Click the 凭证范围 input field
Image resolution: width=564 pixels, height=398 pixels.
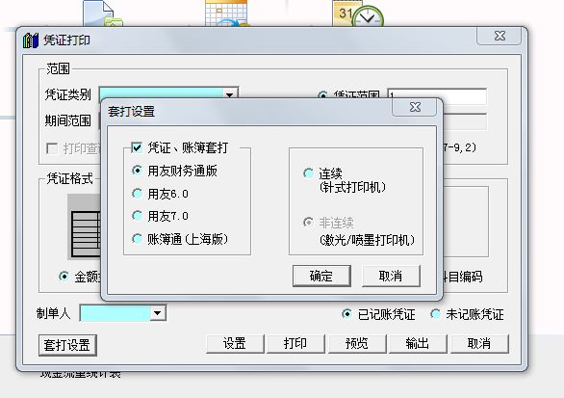pyautogui.click(x=437, y=96)
